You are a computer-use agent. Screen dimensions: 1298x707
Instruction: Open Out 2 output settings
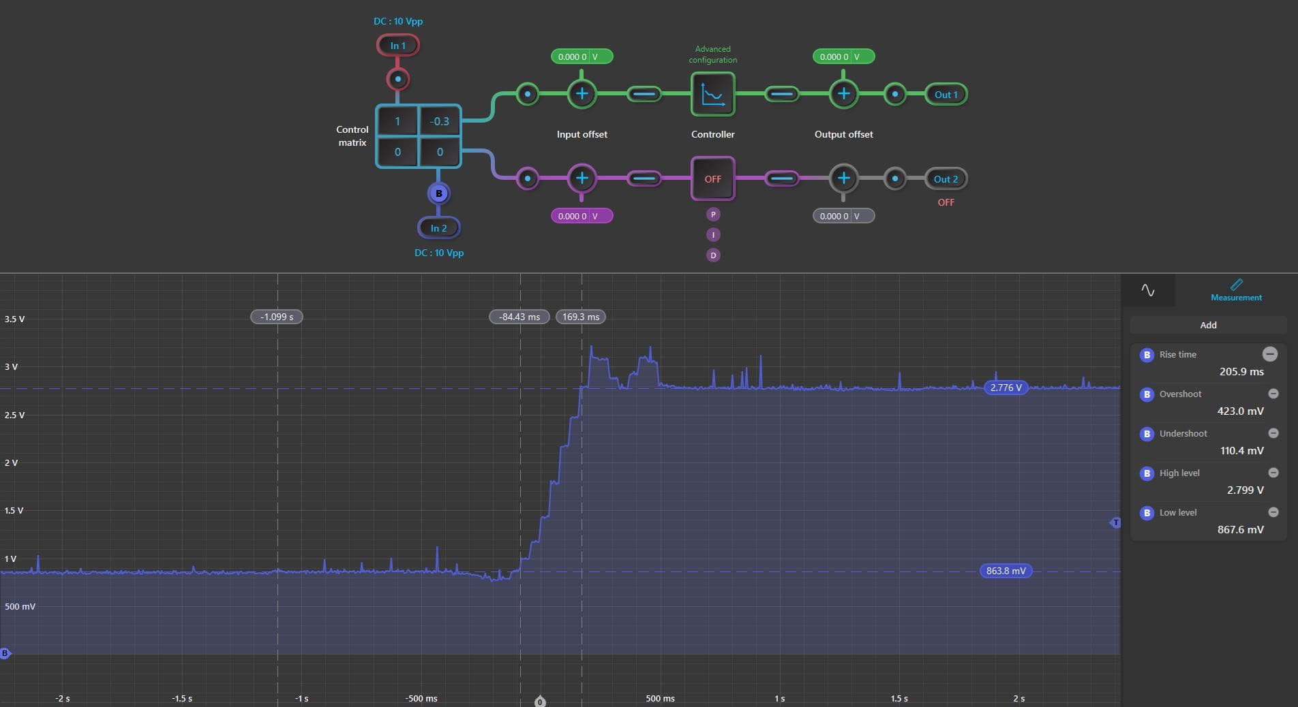(946, 179)
